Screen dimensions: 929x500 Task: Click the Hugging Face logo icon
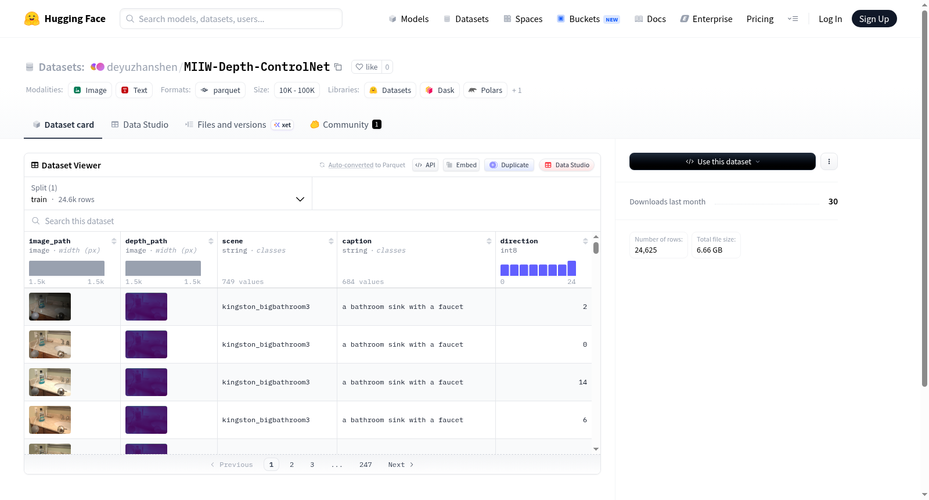click(x=32, y=19)
